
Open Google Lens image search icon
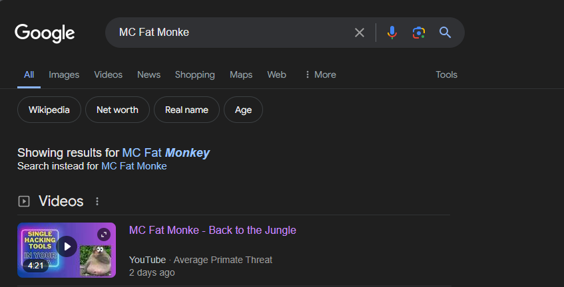pos(419,33)
